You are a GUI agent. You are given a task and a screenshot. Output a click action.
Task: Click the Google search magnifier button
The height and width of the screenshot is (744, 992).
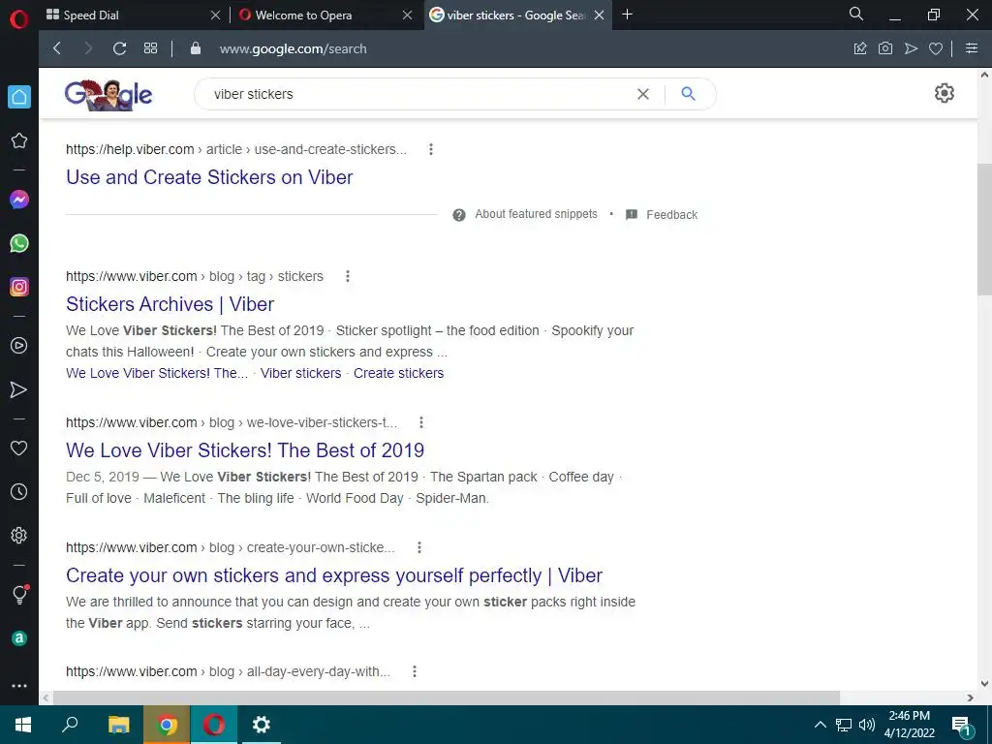tap(689, 94)
